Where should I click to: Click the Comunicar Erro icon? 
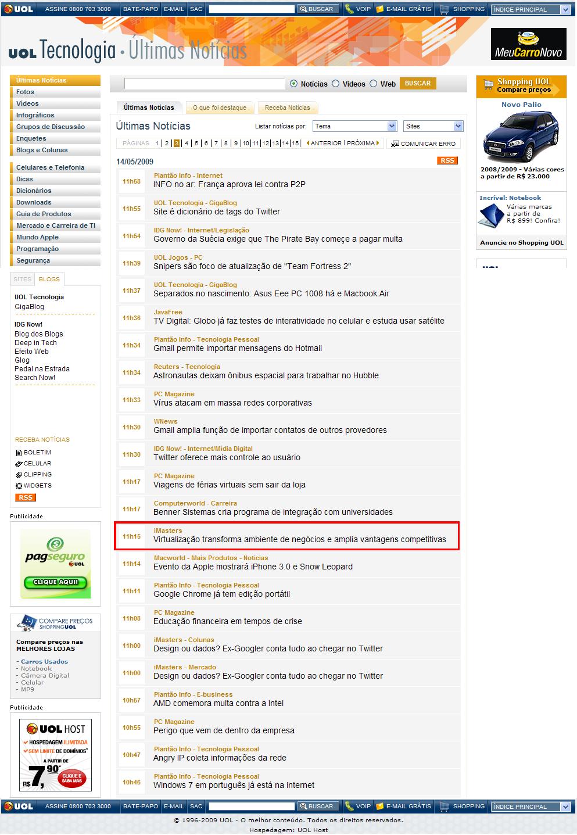tap(395, 144)
